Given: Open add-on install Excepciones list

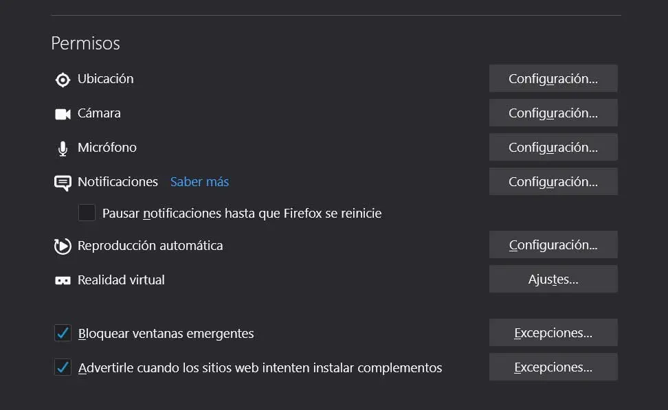Looking at the screenshot, I should point(553,367).
